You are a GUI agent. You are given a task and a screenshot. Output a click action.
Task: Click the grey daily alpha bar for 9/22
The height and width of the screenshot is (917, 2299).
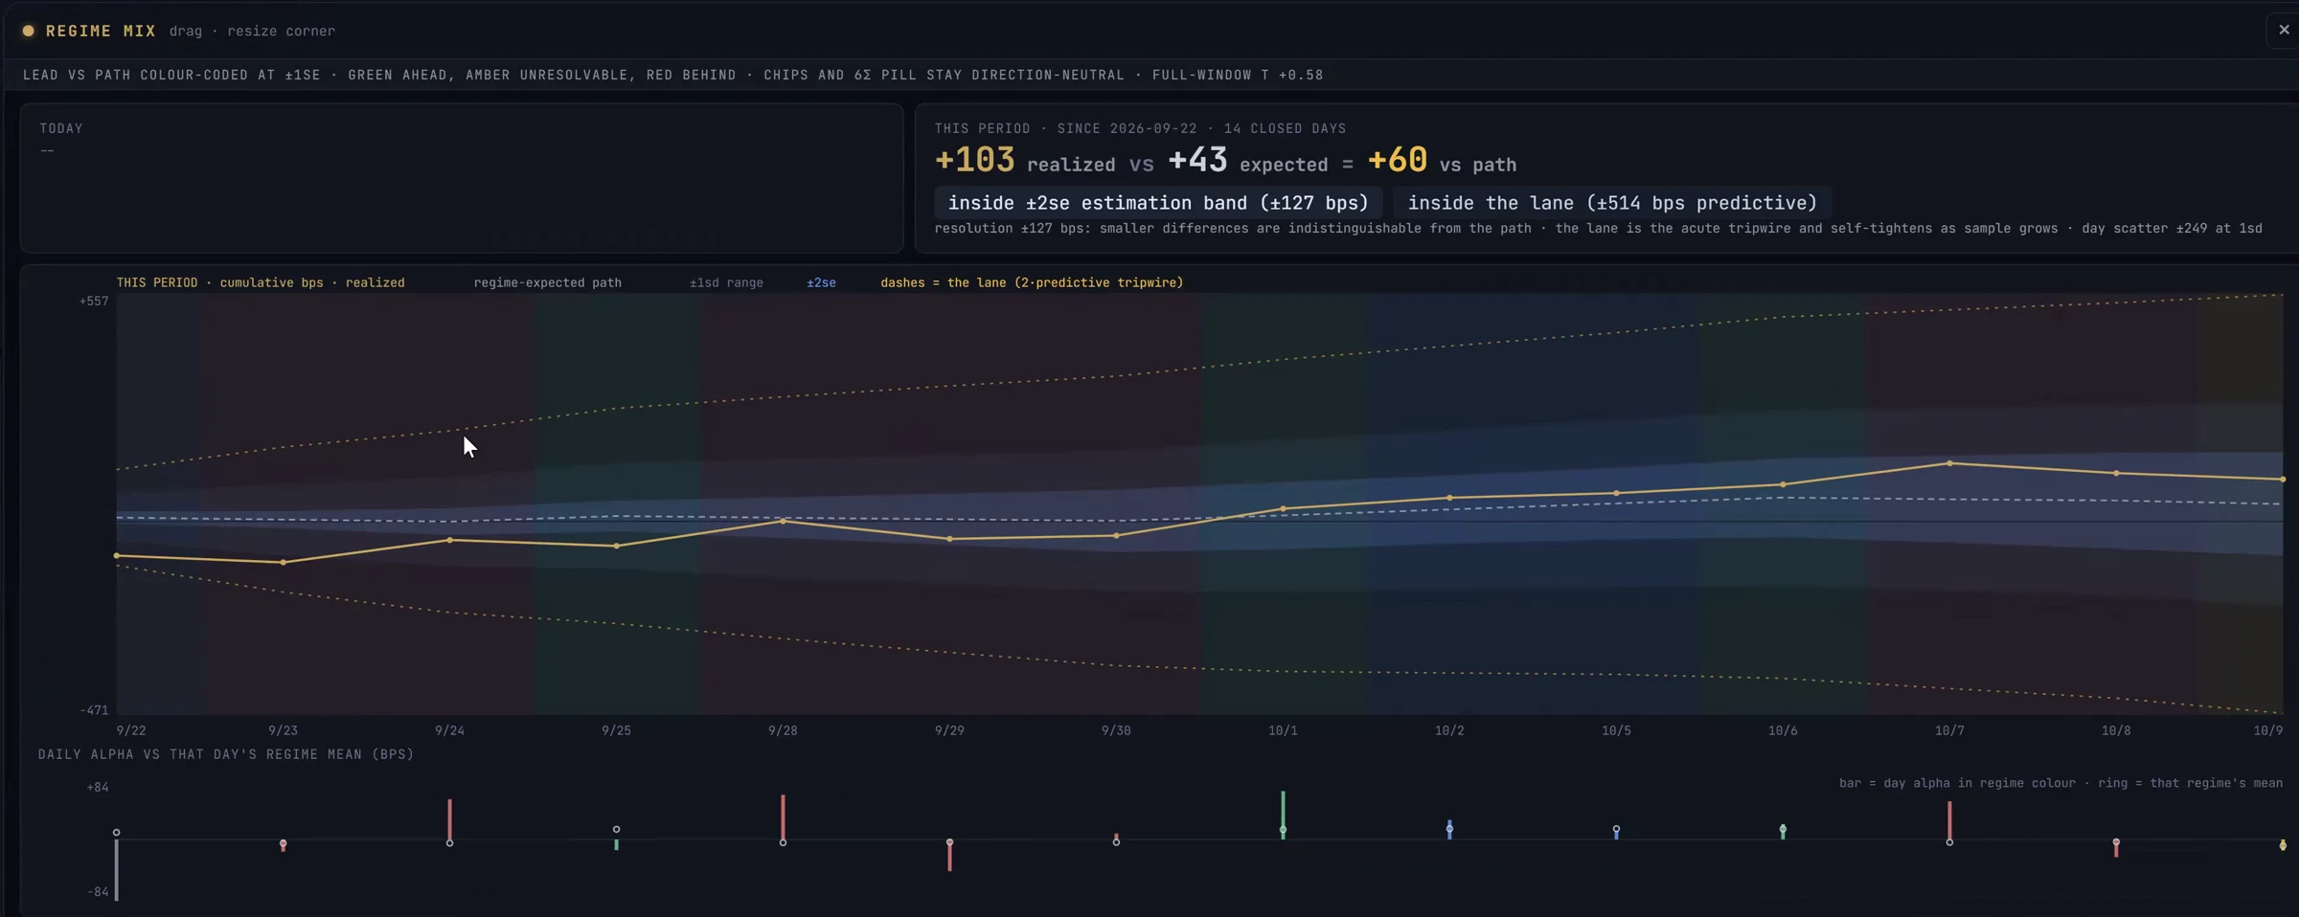[x=117, y=870]
